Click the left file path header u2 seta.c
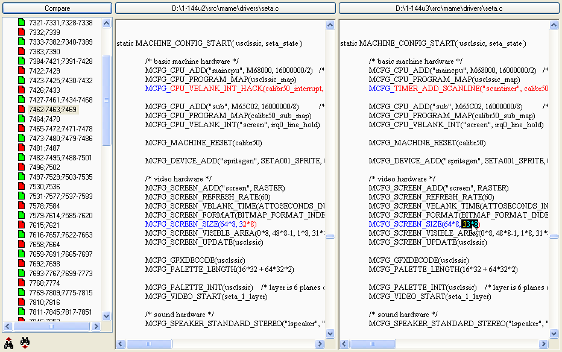The height and width of the screenshot is (352, 562). [x=225, y=8]
